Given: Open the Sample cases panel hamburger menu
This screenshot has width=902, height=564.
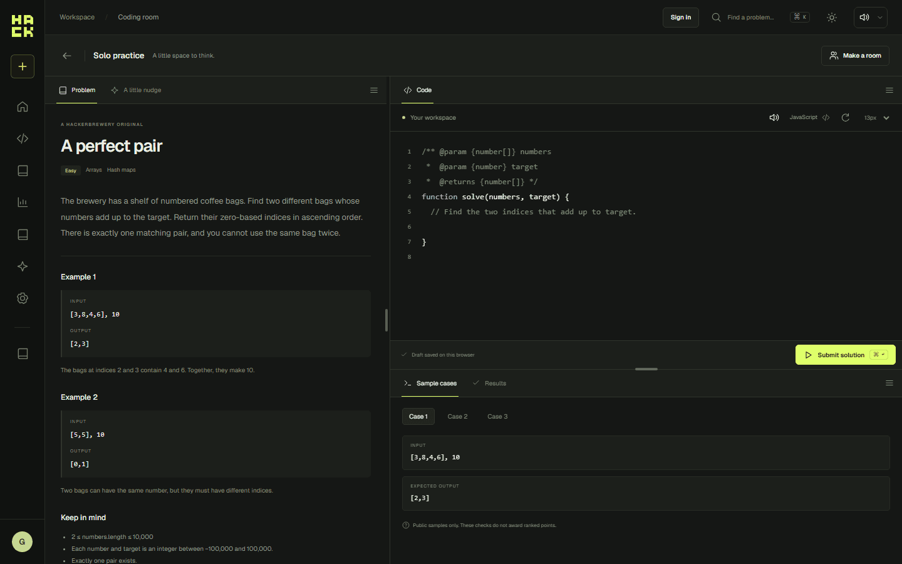Looking at the screenshot, I should (889, 383).
